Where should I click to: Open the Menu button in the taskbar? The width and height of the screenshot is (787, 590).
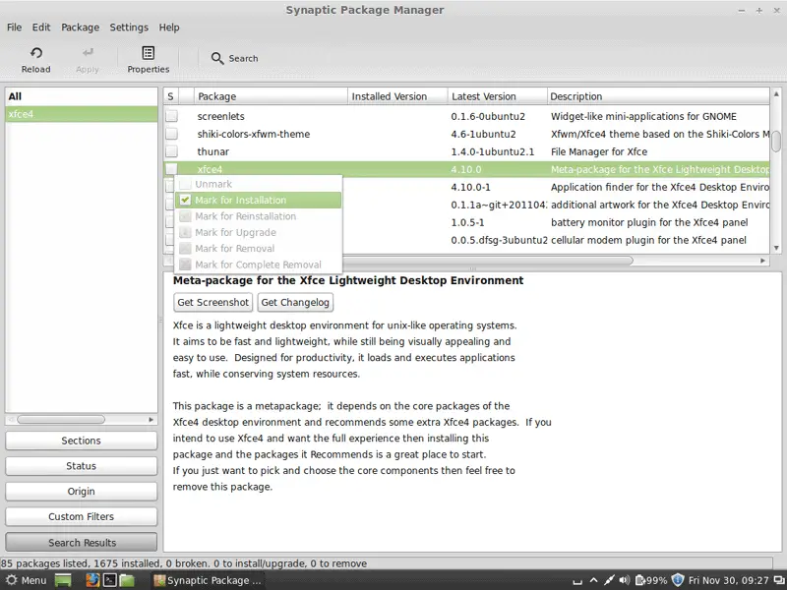pyautogui.click(x=27, y=580)
